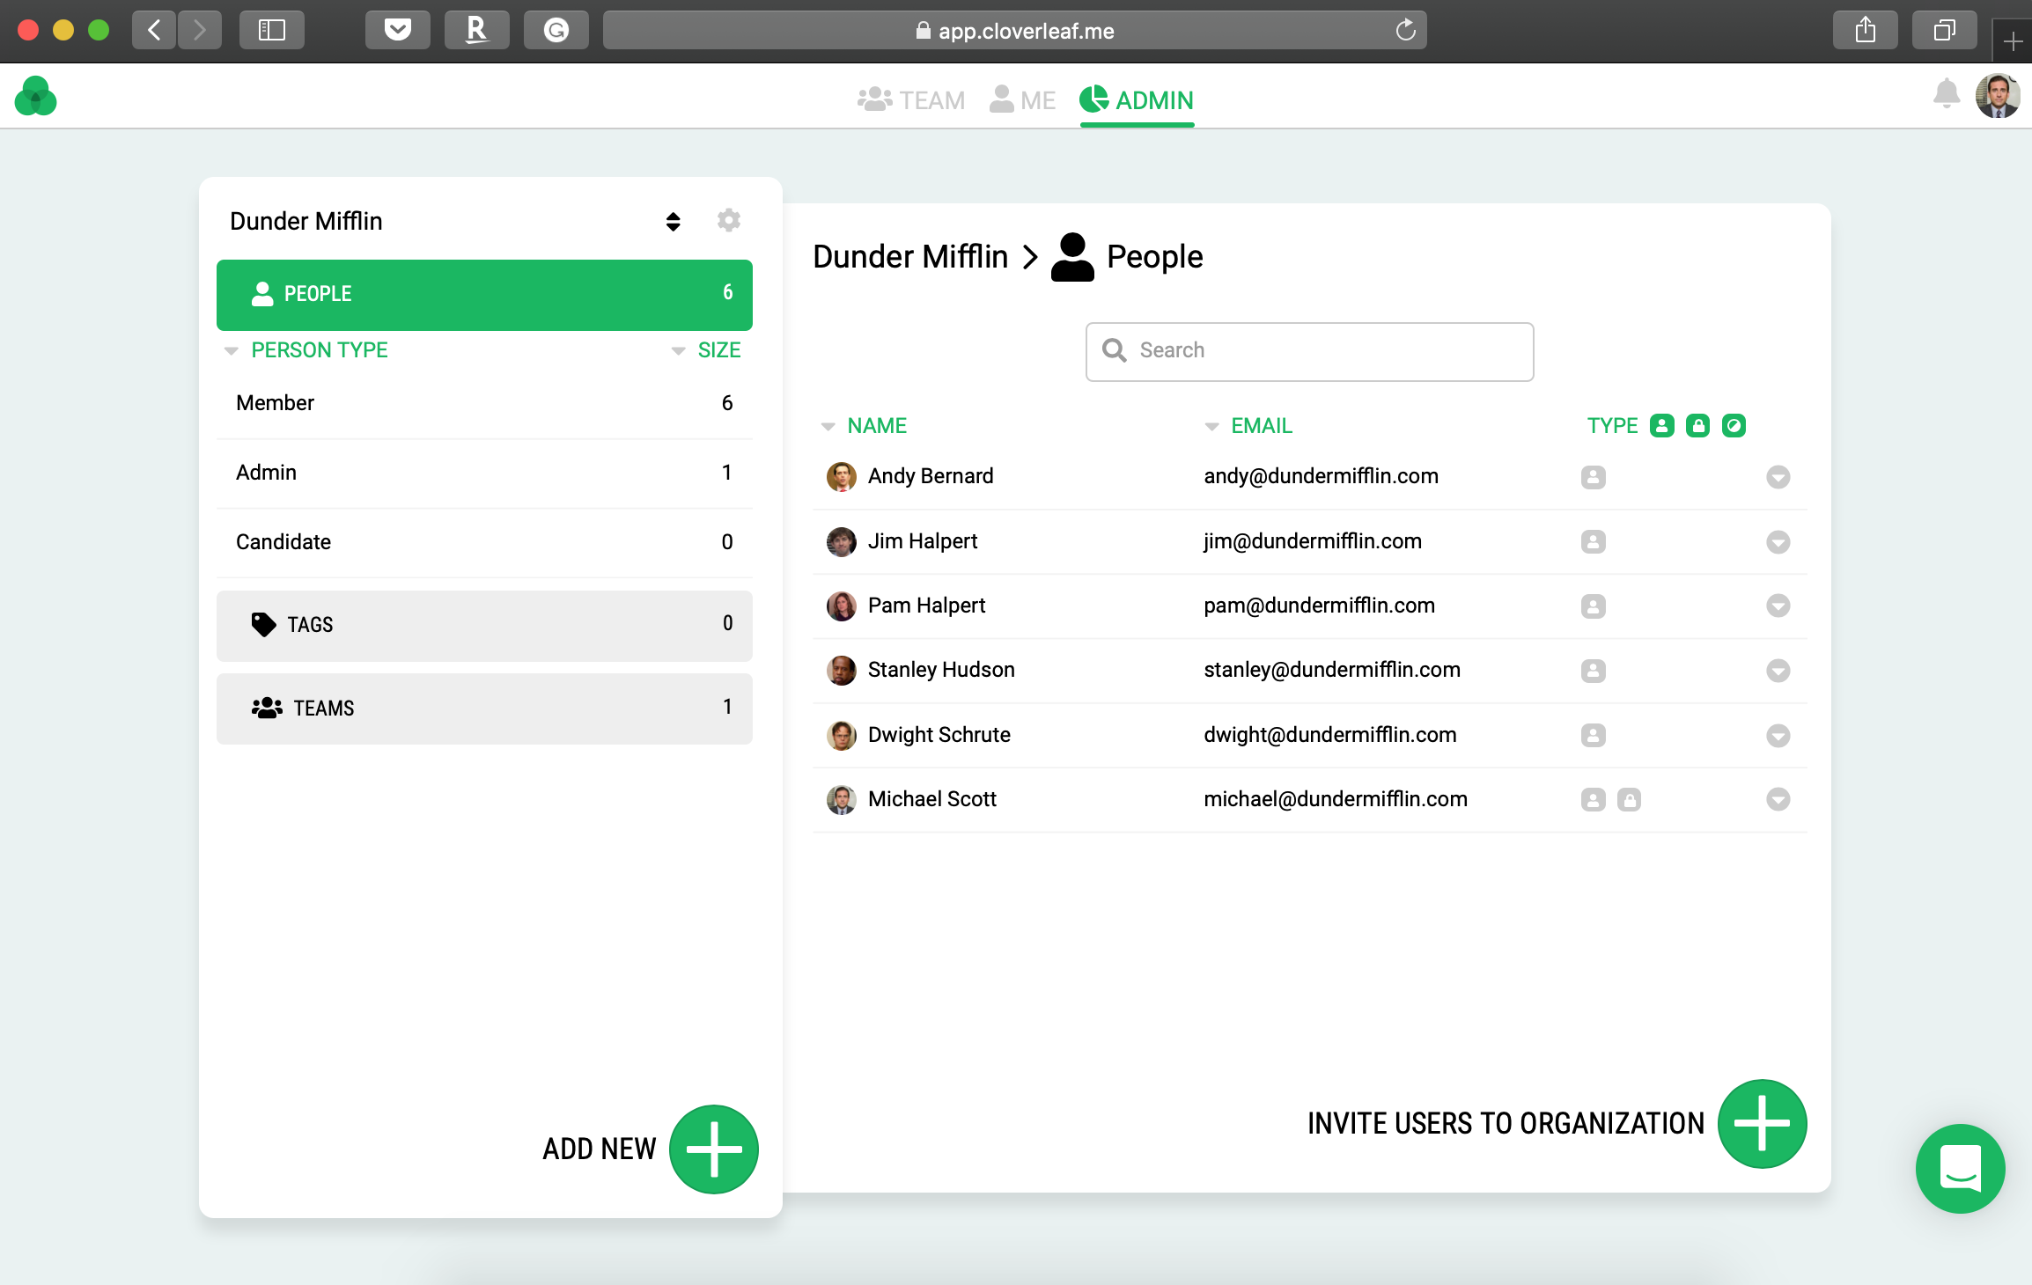Switch organization with the Dunder Mifflin selector arrows
Screen dimensions: 2032x1285
tap(674, 221)
